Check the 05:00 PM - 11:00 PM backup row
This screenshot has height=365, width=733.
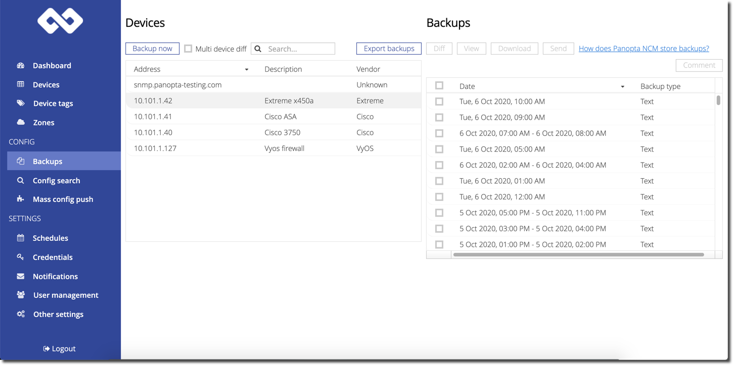tap(439, 213)
